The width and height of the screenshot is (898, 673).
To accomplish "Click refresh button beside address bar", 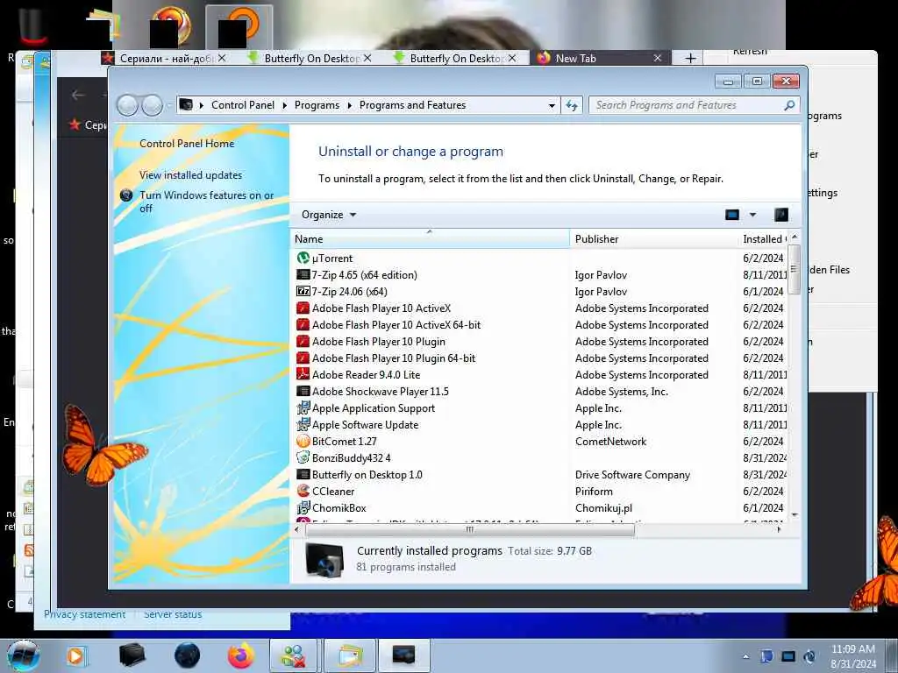I will 572,105.
